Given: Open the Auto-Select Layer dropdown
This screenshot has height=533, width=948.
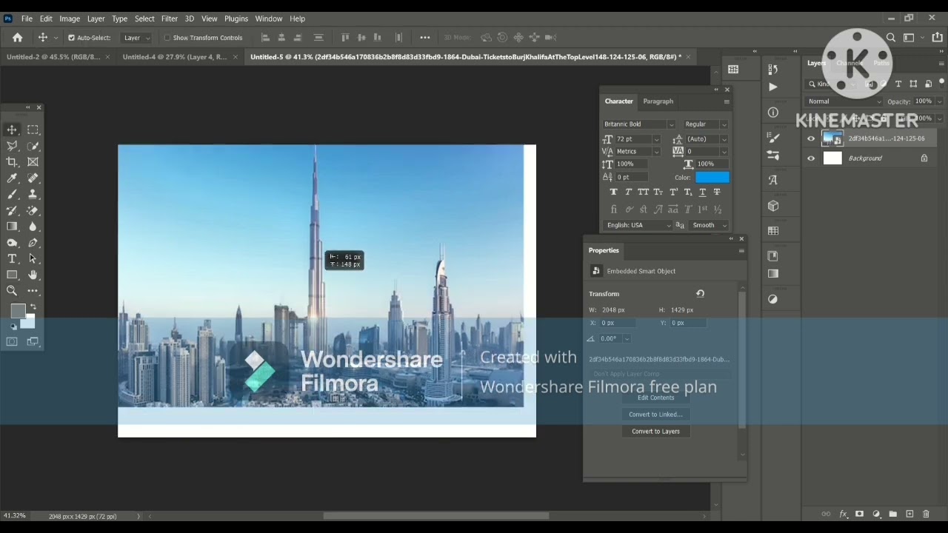Looking at the screenshot, I should pyautogui.click(x=136, y=38).
